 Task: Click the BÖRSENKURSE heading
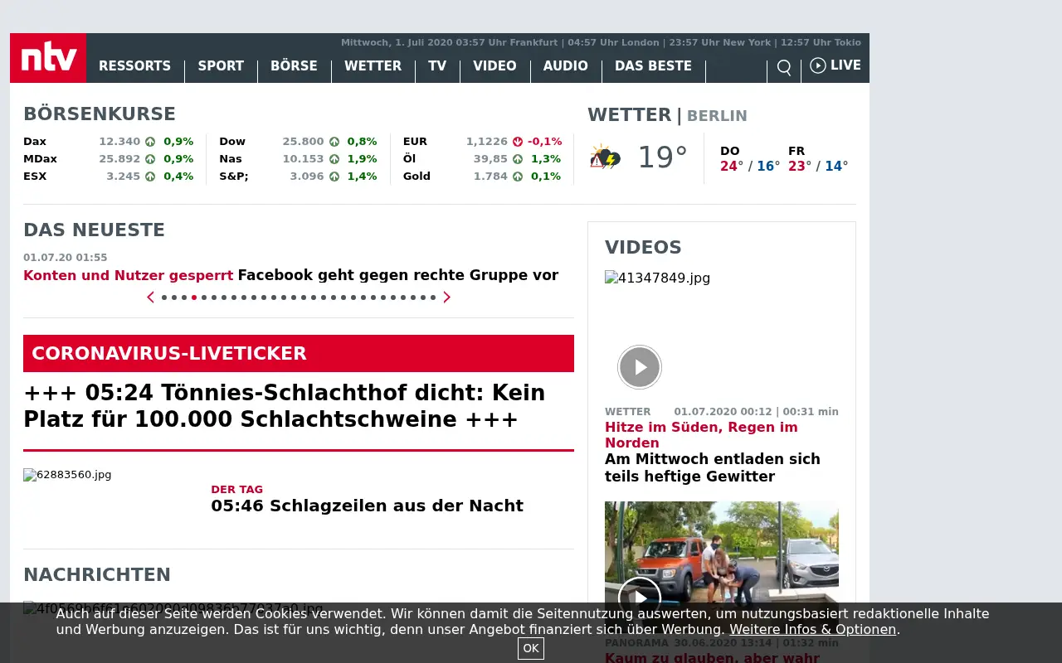[x=100, y=114]
